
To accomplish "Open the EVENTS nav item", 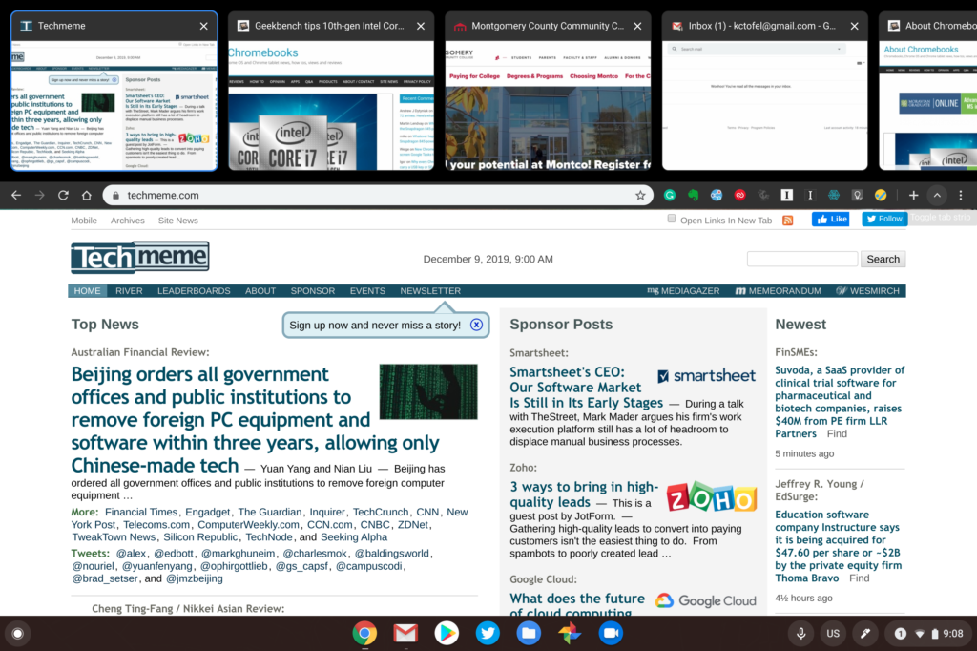I will pos(367,291).
